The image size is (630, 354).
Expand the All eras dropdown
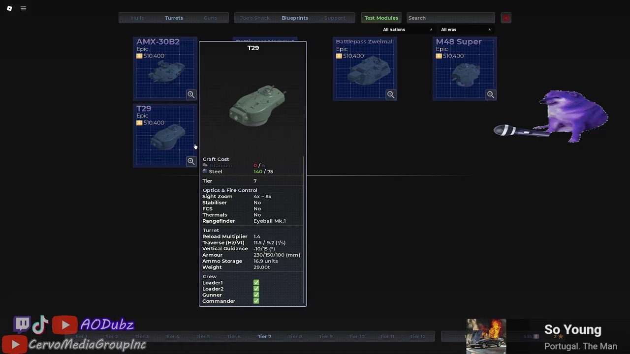(x=466, y=29)
